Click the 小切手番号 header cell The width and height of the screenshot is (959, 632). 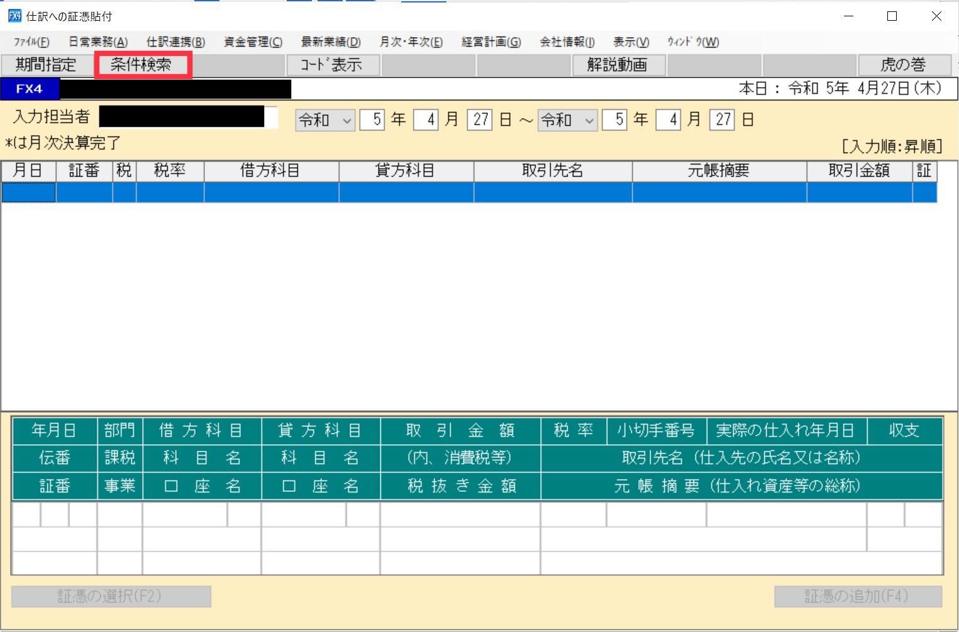coord(657,431)
